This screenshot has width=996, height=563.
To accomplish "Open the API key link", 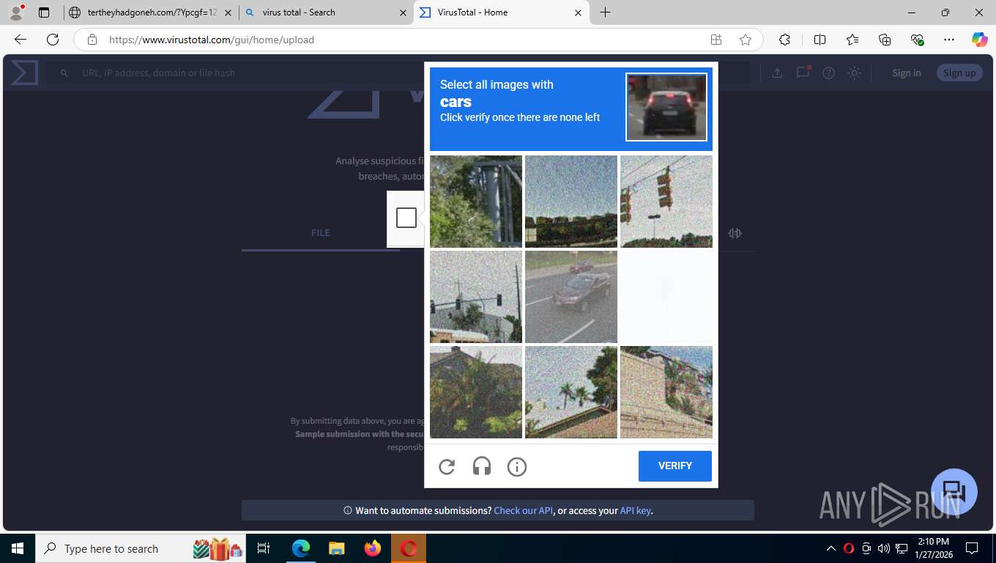I will click(x=636, y=510).
